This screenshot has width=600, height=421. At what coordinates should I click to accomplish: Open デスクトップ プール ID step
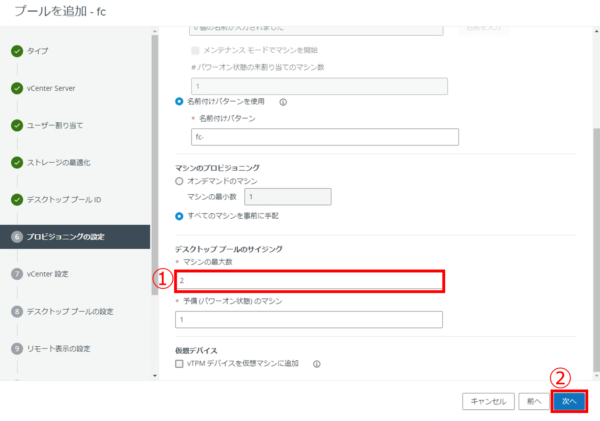[64, 200]
